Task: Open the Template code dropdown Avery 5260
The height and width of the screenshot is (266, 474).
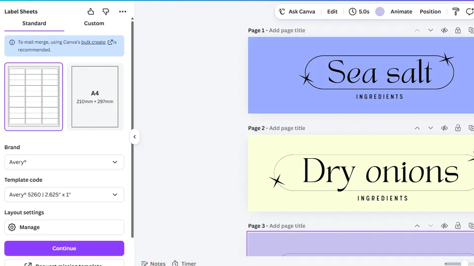Action: tap(64, 195)
